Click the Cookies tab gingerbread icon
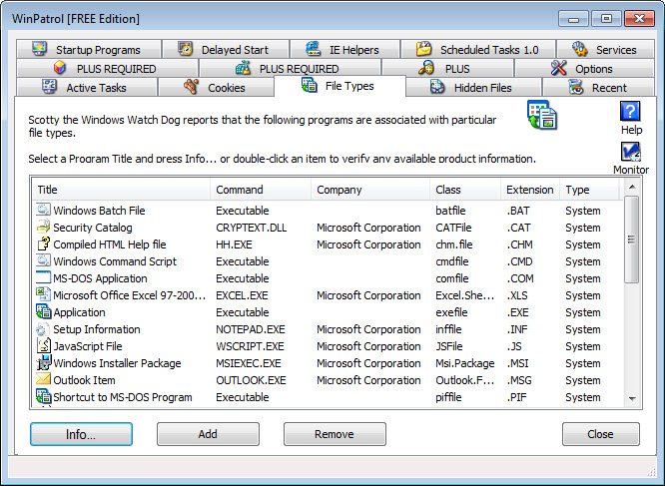This screenshot has height=486, width=665. point(192,87)
